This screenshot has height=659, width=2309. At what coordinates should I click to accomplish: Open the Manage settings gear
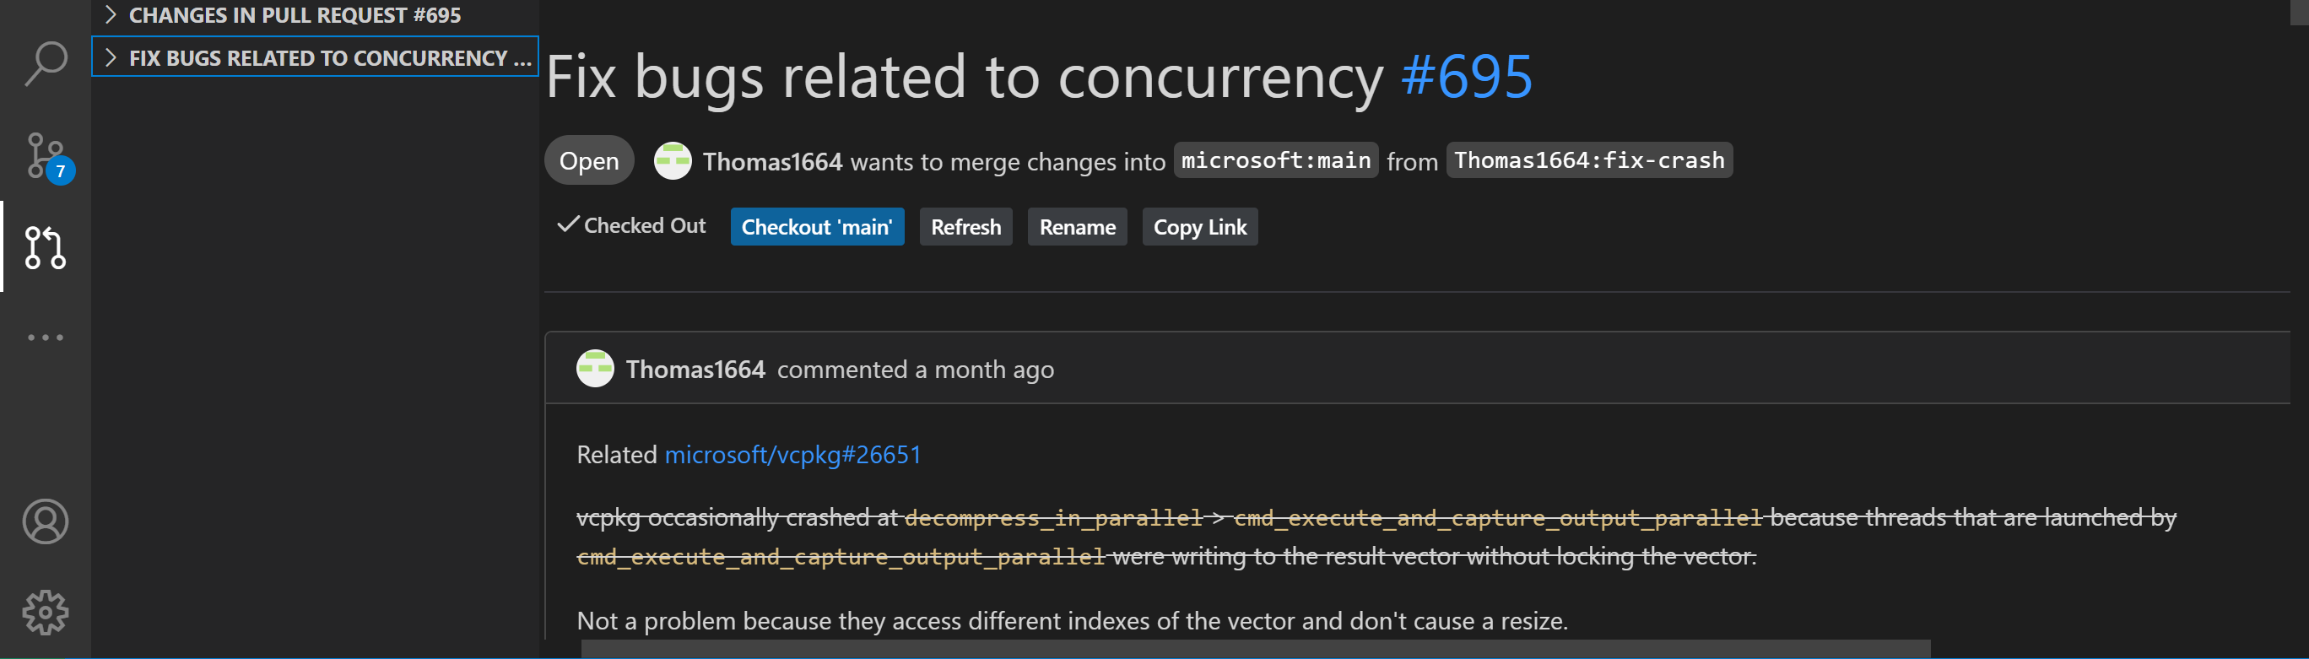[x=44, y=612]
